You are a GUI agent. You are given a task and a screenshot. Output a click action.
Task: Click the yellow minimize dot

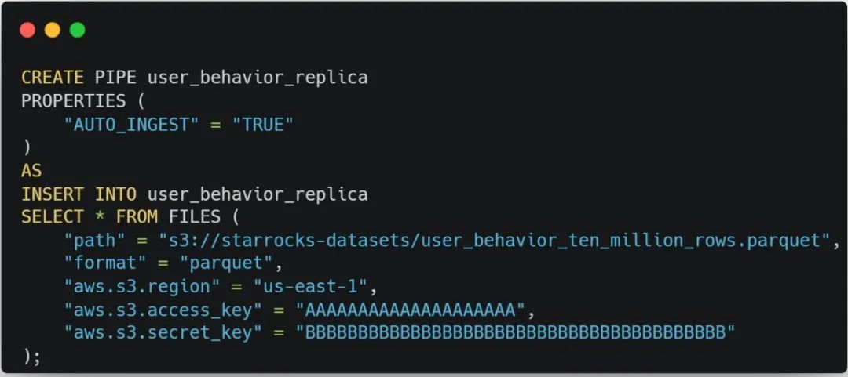tap(53, 30)
